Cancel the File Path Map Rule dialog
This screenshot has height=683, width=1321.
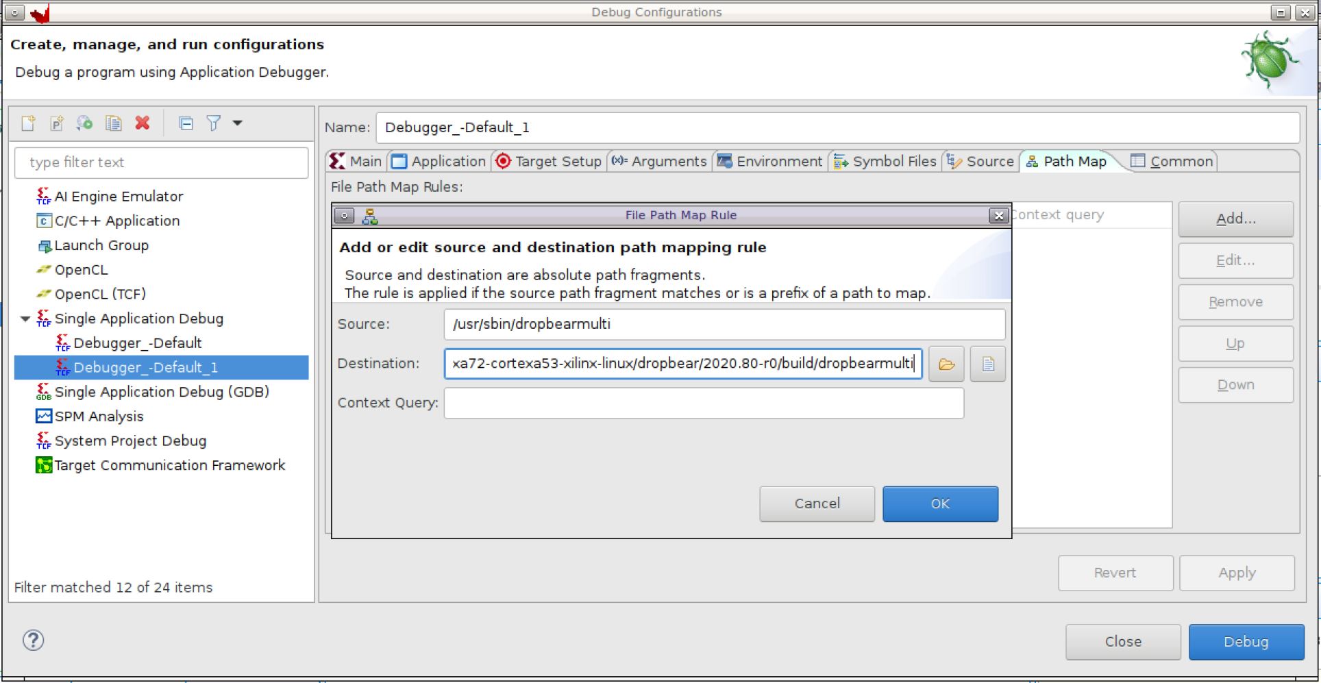pyautogui.click(x=817, y=504)
